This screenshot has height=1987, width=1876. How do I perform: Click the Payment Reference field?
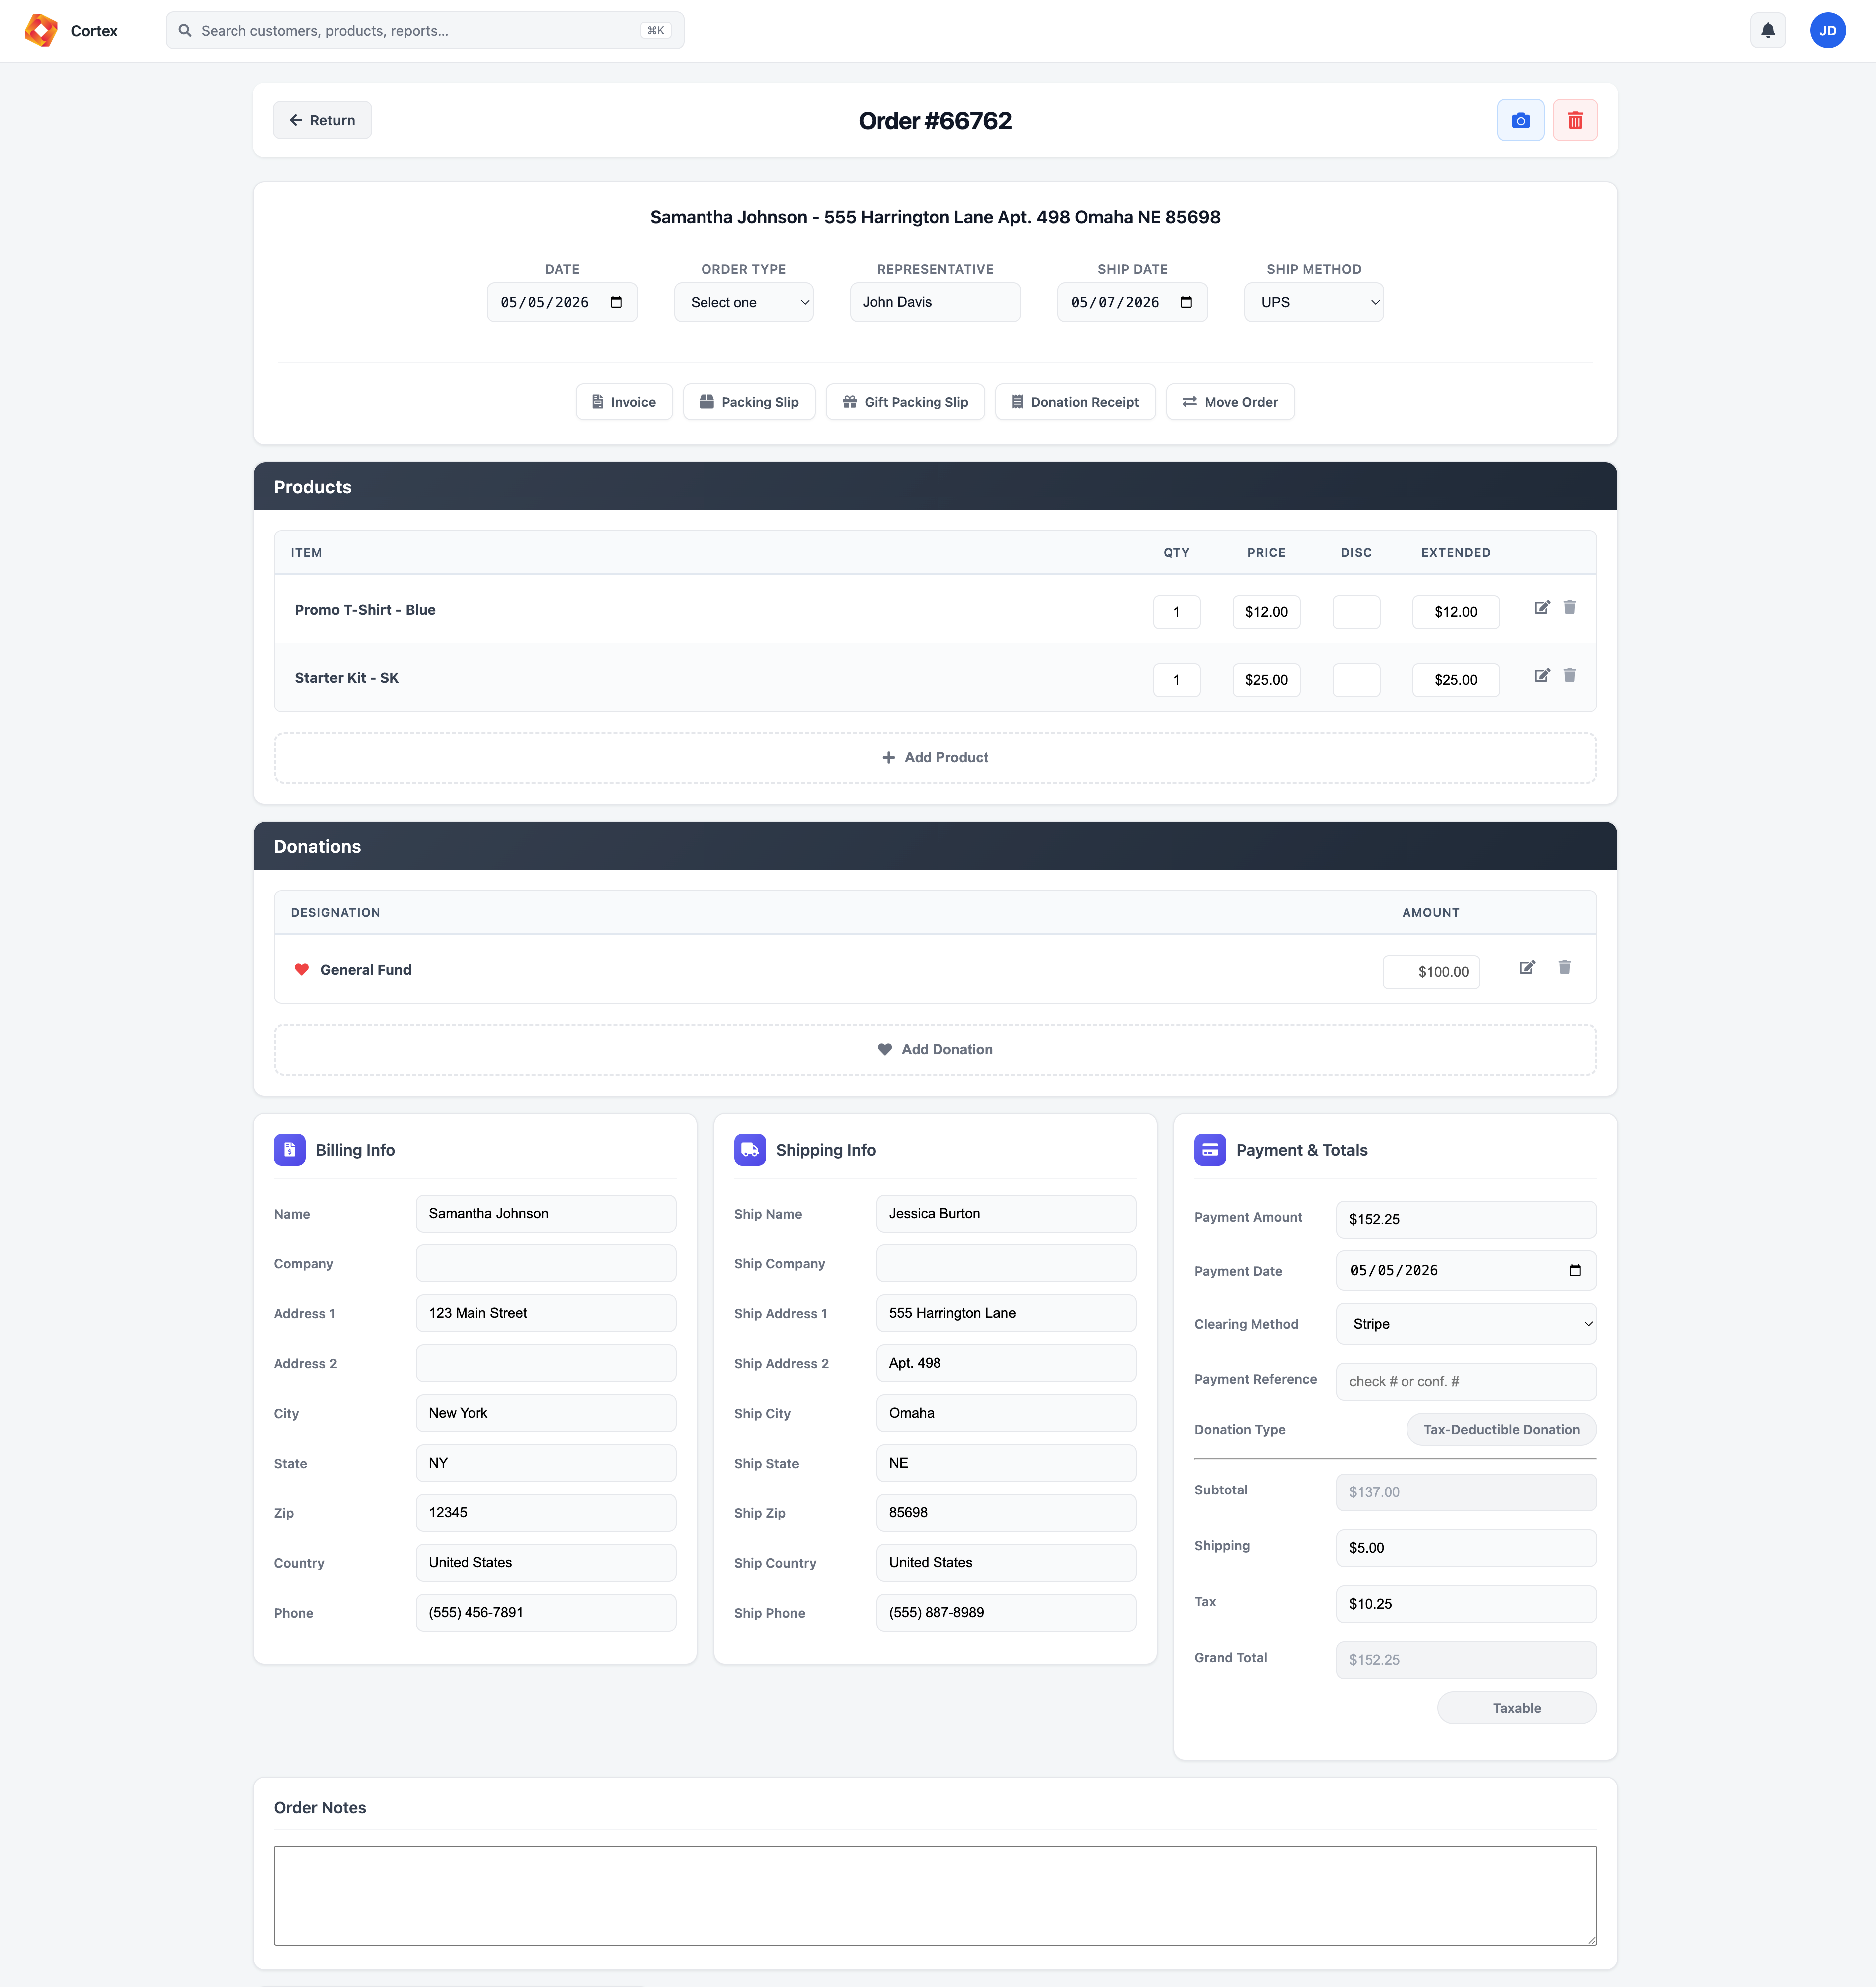point(1466,1382)
